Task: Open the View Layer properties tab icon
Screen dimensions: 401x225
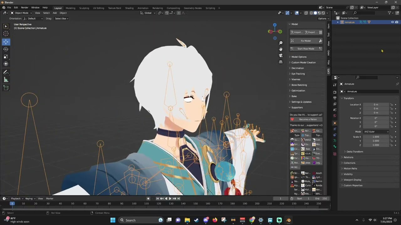Action: (x=335, y=104)
